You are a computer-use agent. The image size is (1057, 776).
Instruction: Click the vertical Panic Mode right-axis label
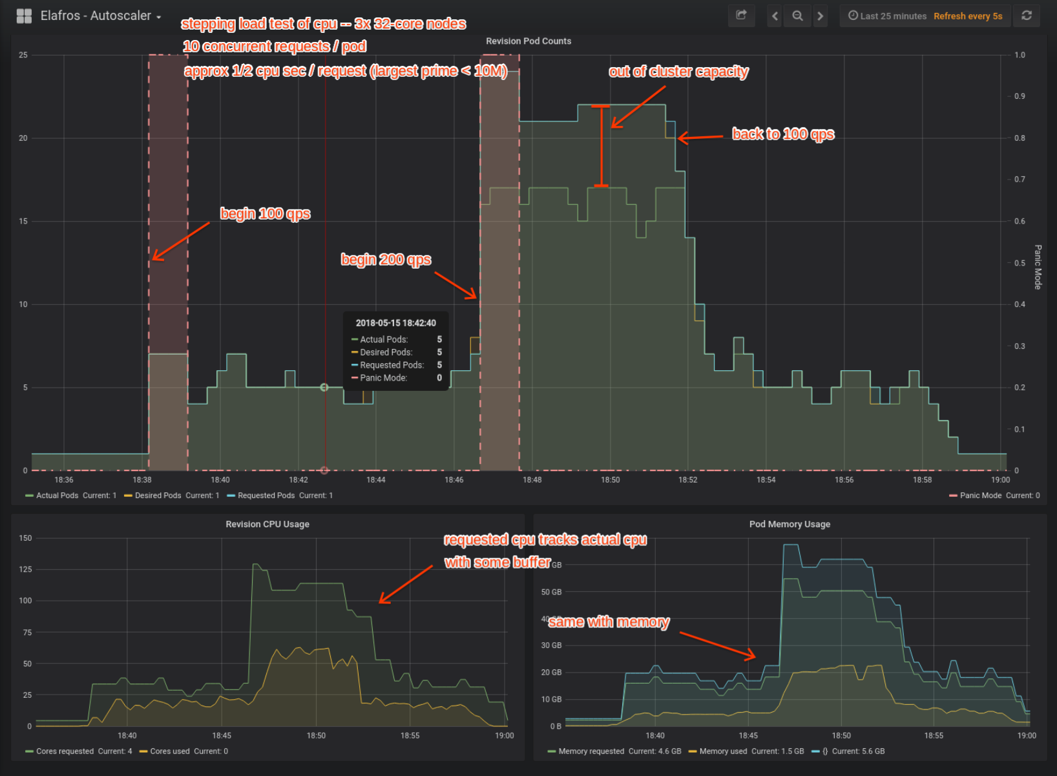click(1038, 267)
